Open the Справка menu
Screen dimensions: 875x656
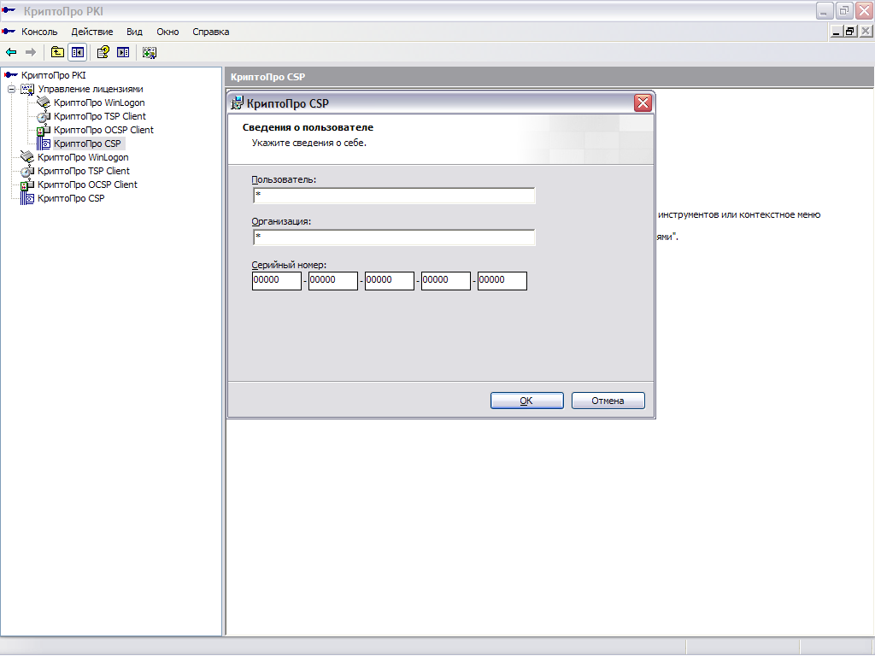click(211, 32)
